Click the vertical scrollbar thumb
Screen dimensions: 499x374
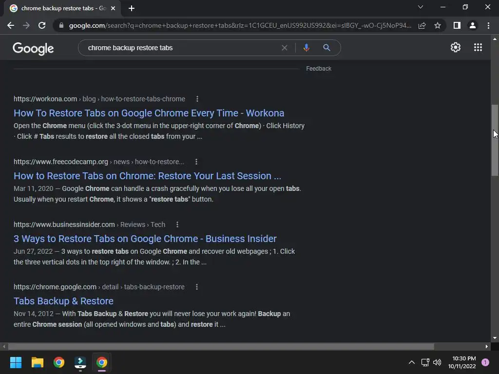(x=495, y=140)
